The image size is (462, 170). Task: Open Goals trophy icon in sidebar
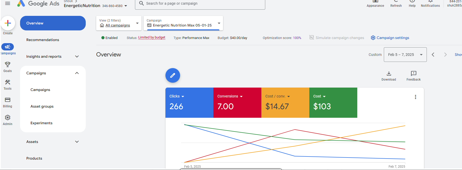[x=8, y=64]
